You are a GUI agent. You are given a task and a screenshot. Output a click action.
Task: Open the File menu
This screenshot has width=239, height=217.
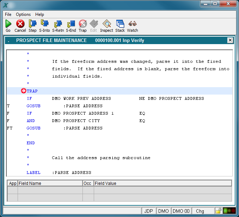8,14
